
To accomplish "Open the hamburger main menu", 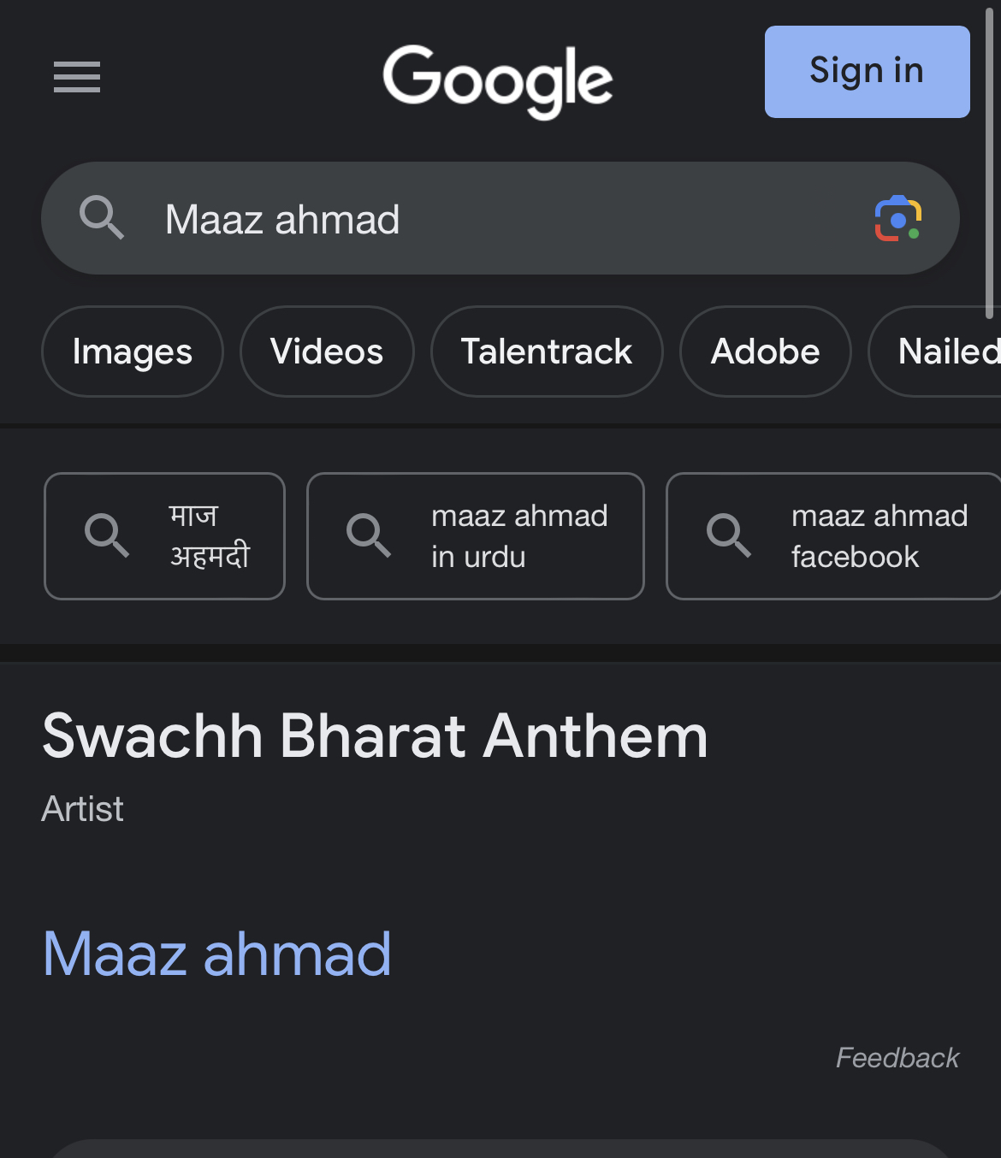I will [77, 77].
